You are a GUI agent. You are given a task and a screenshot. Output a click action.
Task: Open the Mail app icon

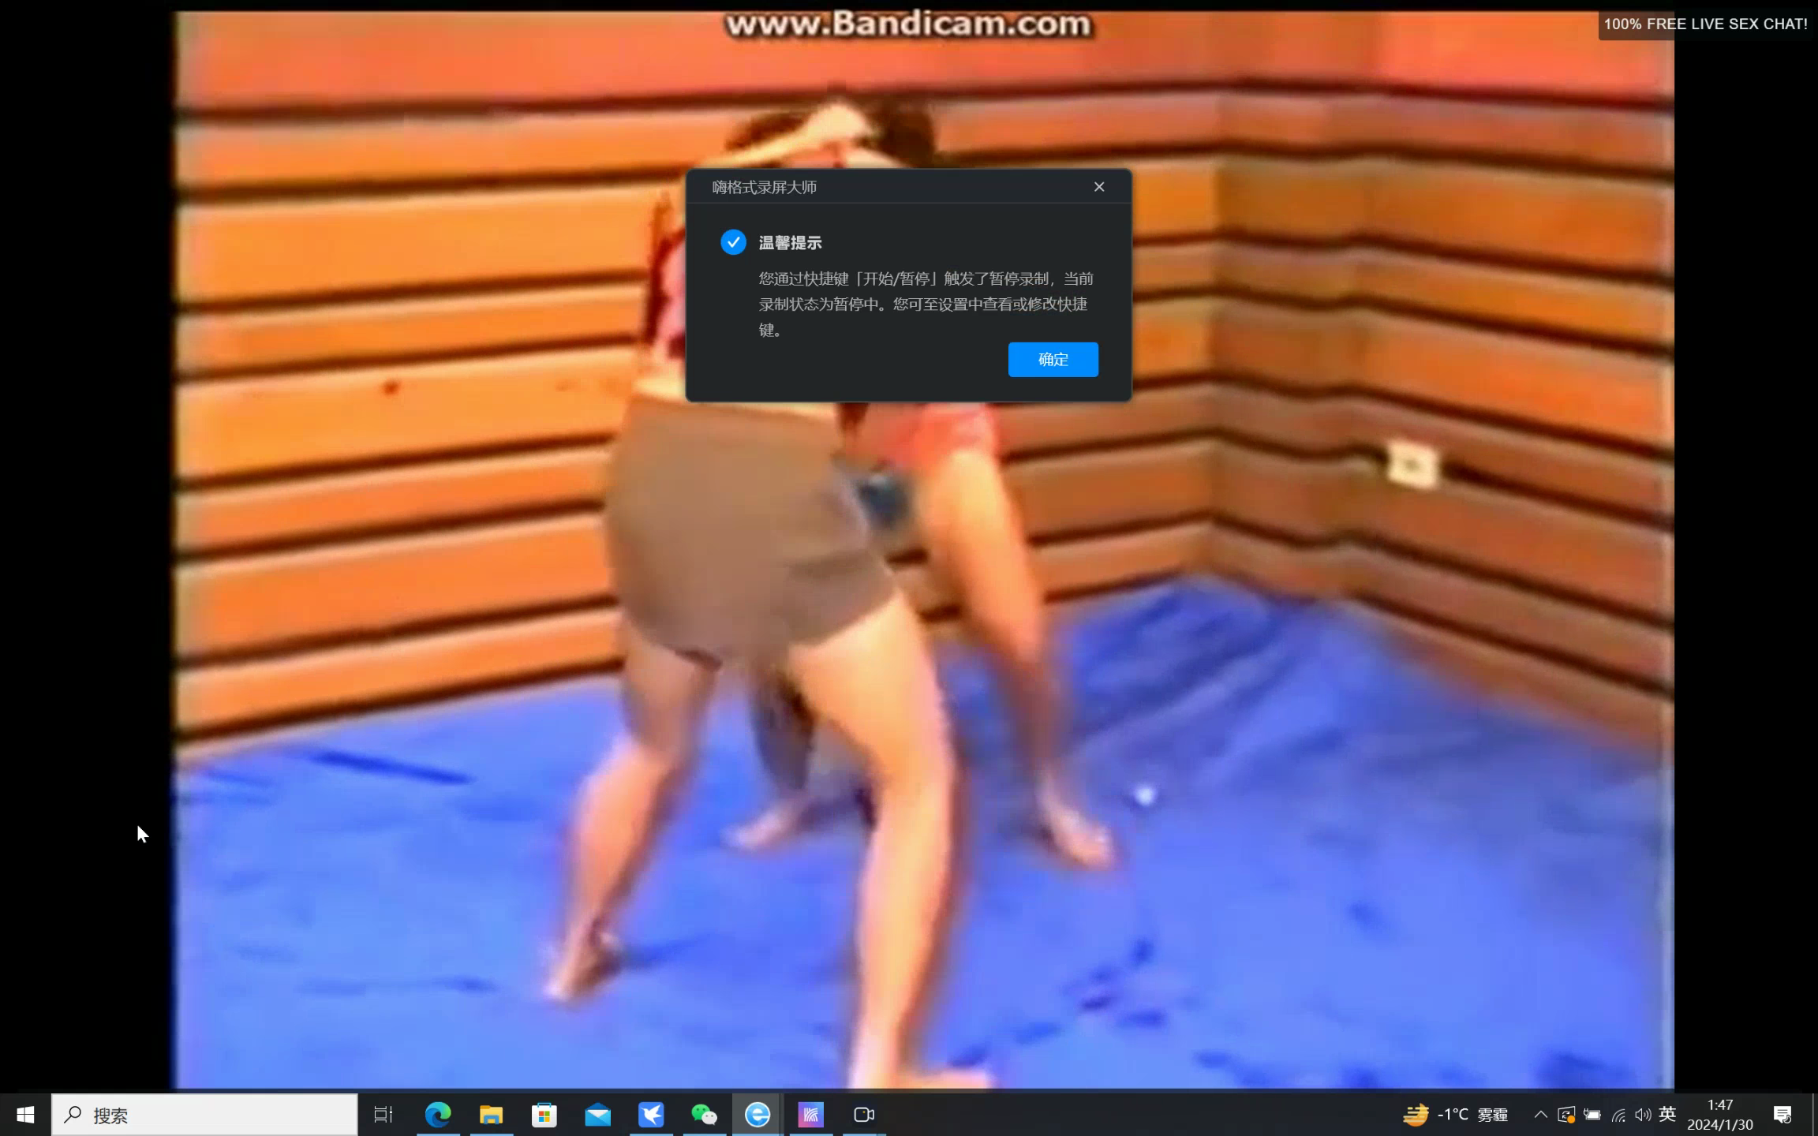coord(597,1115)
